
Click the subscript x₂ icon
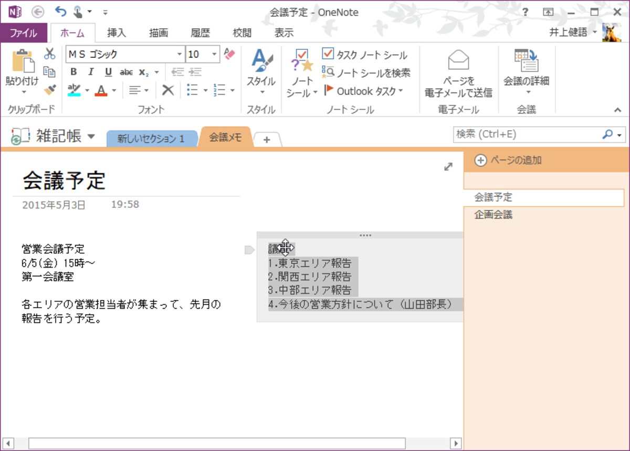[x=143, y=72]
